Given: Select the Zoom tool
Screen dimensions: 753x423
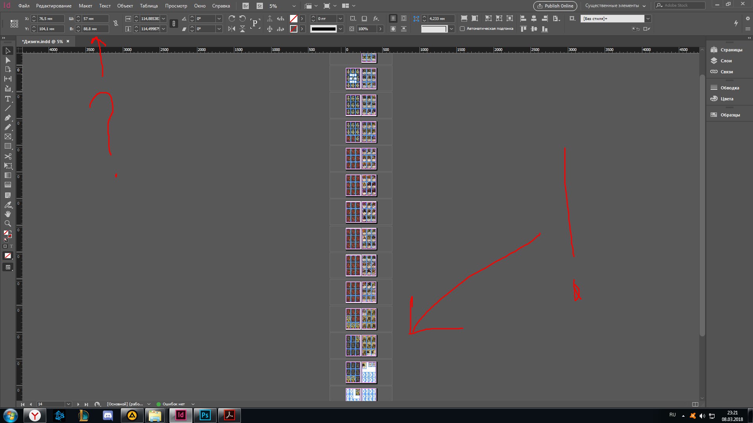Looking at the screenshot, I should pyautogui.click(x=7, y=223).
